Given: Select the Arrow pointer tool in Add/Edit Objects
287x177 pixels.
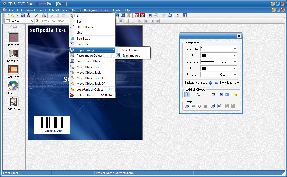Looking at the screenshot, I should [187, 94].
